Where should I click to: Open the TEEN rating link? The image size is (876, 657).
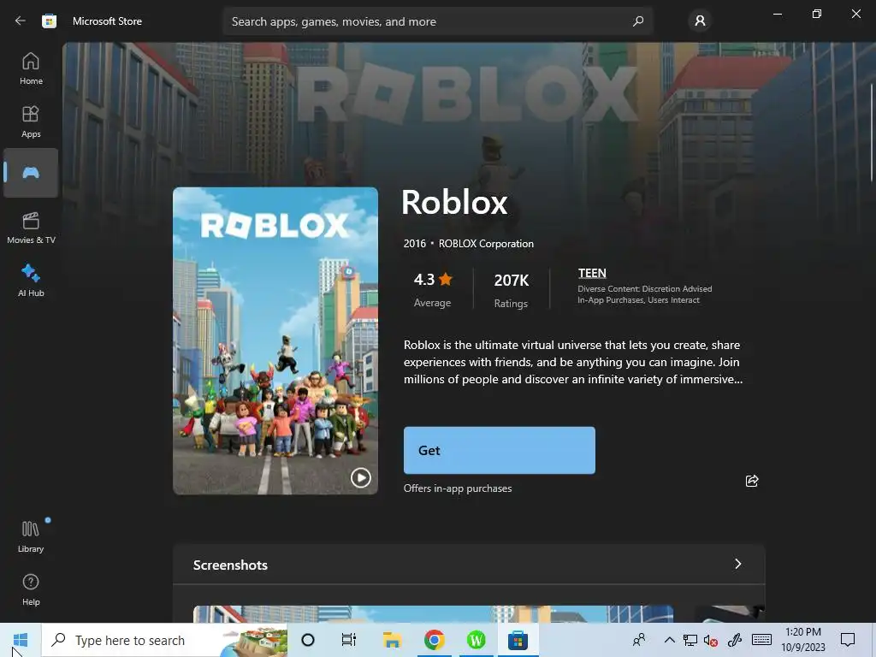[592, 273]
